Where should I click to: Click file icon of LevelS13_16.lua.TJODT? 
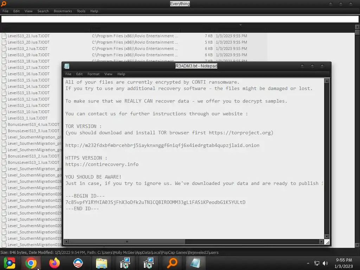click(4, 74)
